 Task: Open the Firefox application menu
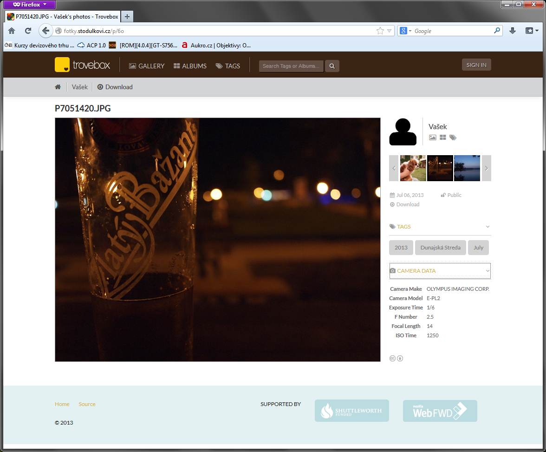tap(30, 5)
